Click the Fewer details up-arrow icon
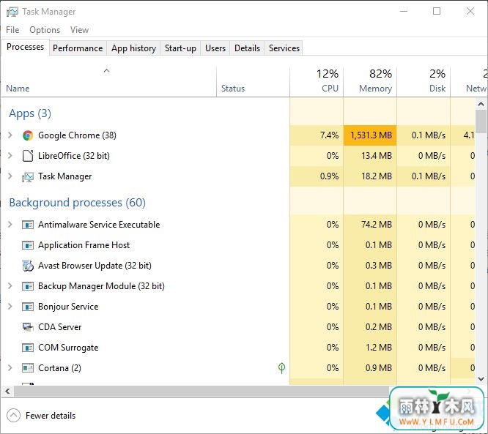Image resolution: width=488 pixels, height=434 pixels. [13, 416]
